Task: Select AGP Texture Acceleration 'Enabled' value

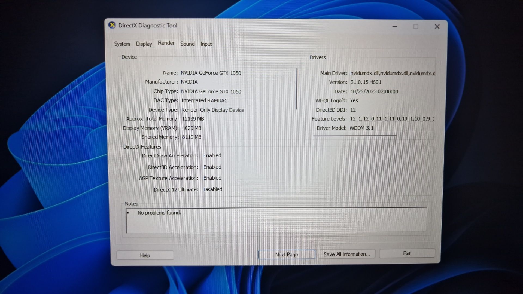Action: point(212,178)
